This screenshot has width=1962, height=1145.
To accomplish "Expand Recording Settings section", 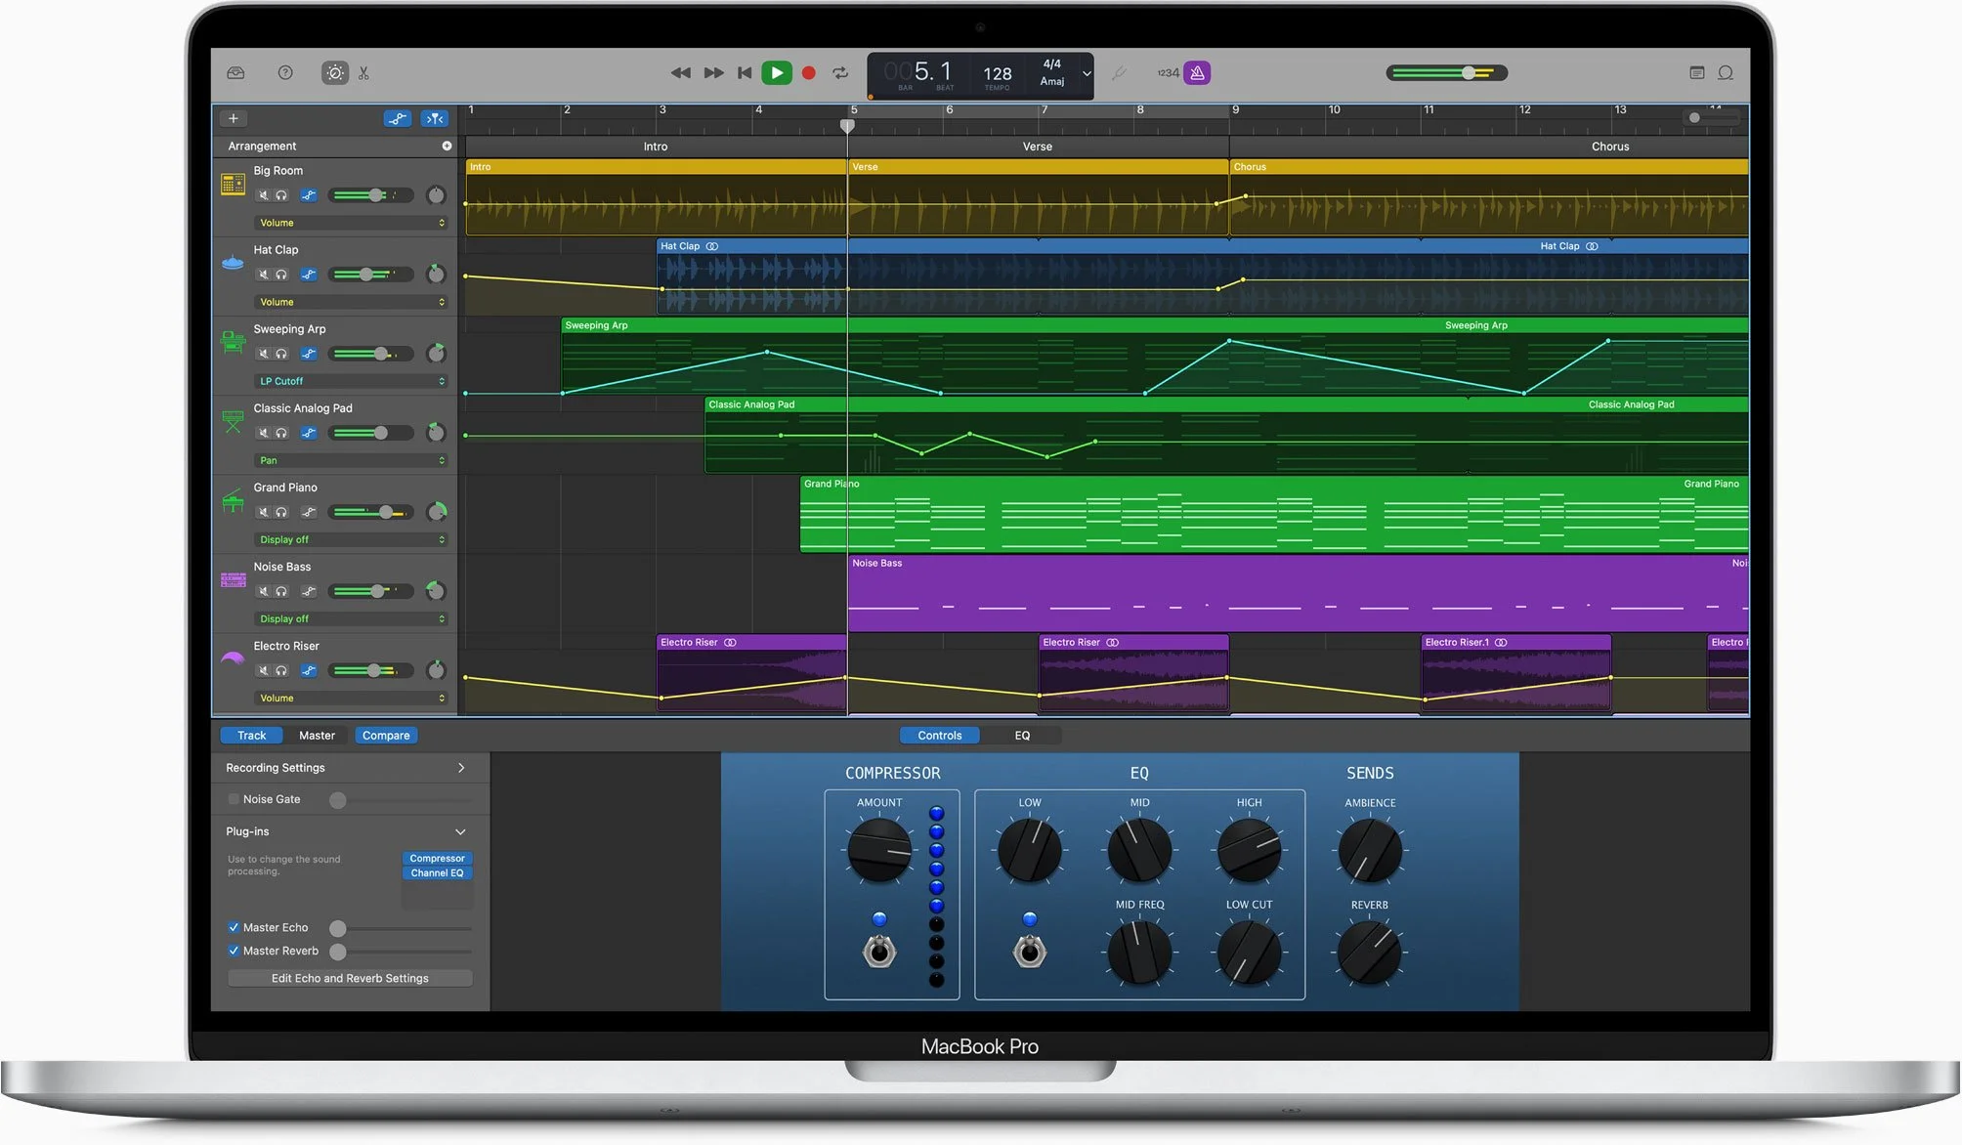I will [x=461, y=768].
